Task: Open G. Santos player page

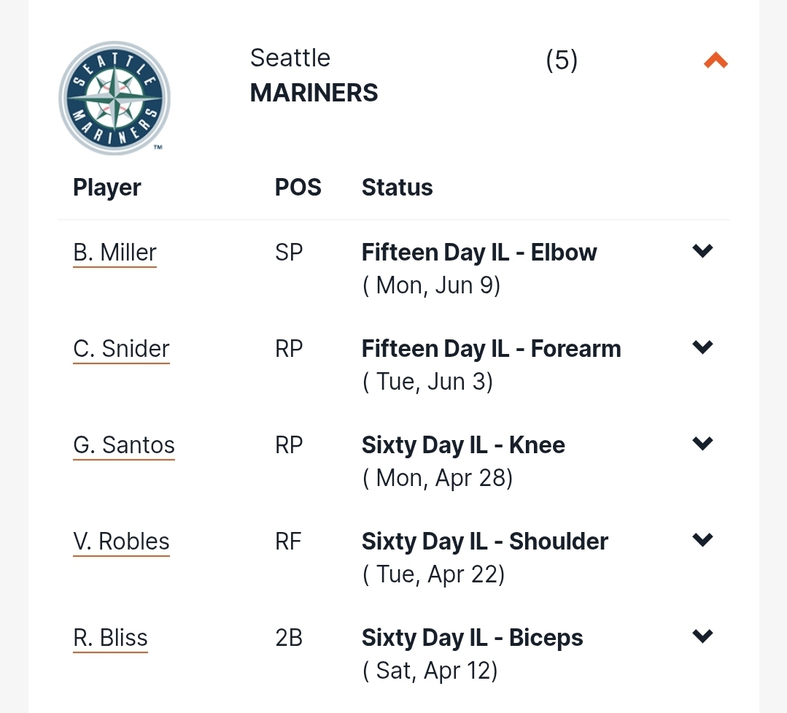Action: (124, 445)
